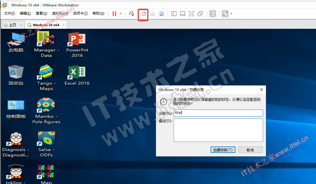Select the Mambo - Pole figures shortcut
The image size is (316, 184).
click(46, 111)
